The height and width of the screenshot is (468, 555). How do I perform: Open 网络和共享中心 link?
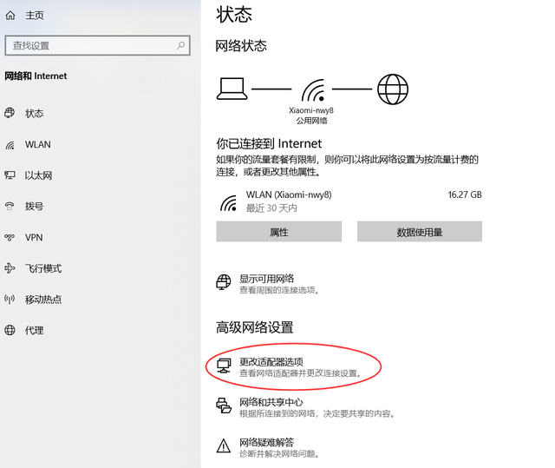click(271, 402)
